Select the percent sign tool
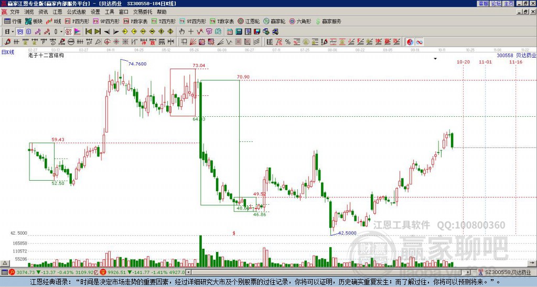This screenshot has height=287, width=537. (287, 42)
